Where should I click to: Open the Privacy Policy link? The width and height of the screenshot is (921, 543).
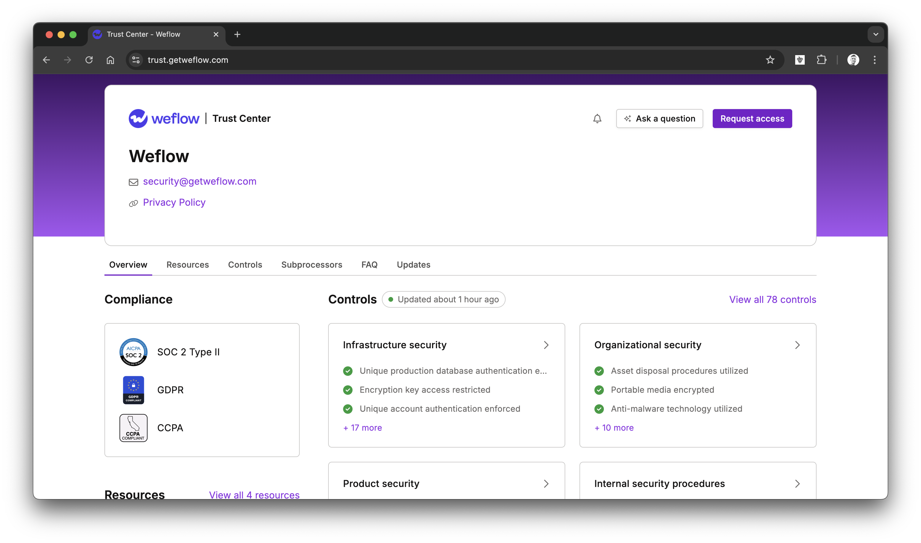tap(174, 202)
